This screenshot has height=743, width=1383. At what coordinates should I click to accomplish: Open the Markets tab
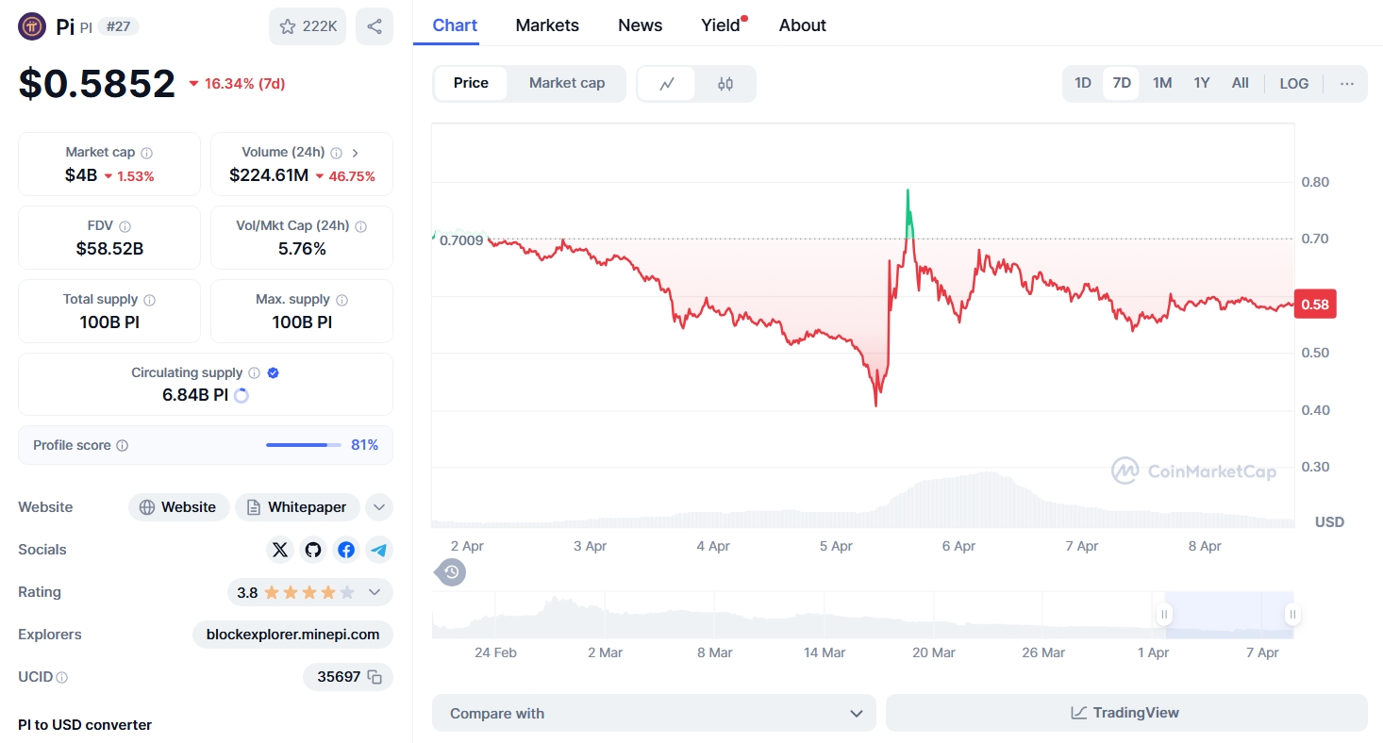(547, 25)
